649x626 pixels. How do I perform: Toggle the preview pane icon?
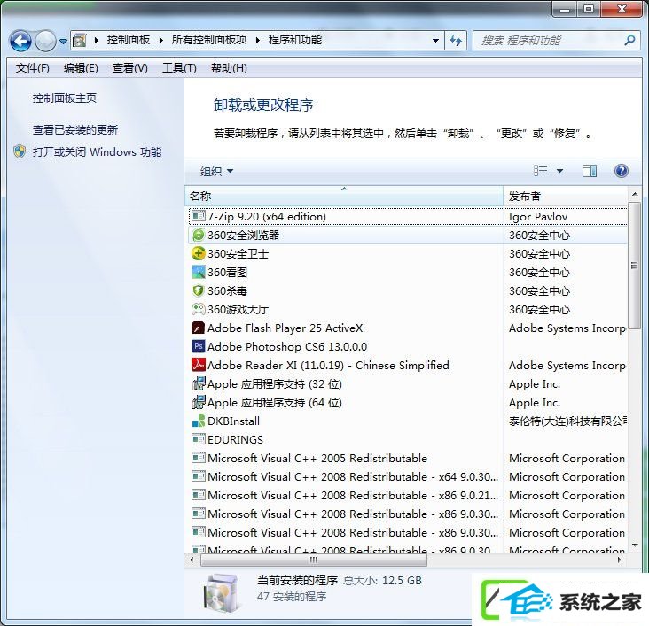click(590, 171)
